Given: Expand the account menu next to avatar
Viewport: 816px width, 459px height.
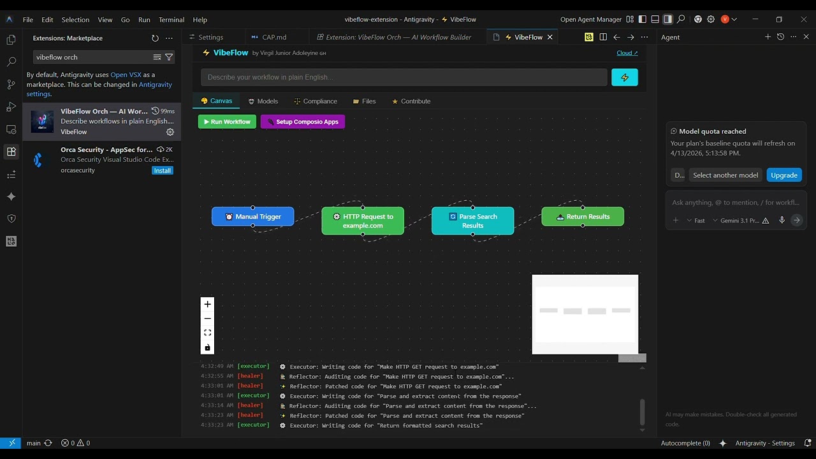Looking at the screenshot, I should point(734,19).
